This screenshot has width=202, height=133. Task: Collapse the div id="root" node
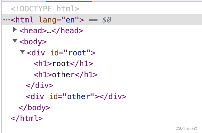click(x=22, y=52)
